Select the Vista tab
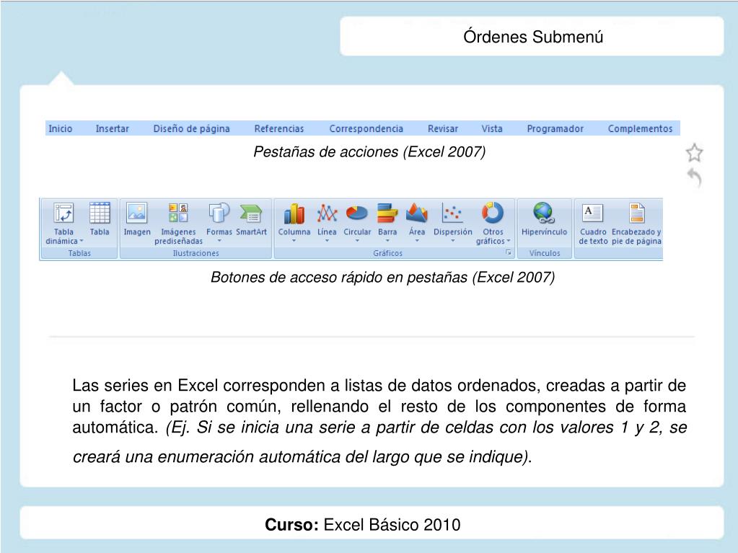Viewport: 738px width, 553px height. [492, 128]
